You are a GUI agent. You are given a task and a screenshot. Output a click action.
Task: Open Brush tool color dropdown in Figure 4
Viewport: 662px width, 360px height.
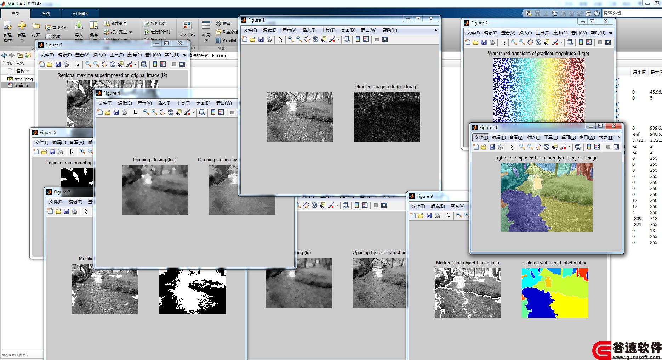click(193, 113)
